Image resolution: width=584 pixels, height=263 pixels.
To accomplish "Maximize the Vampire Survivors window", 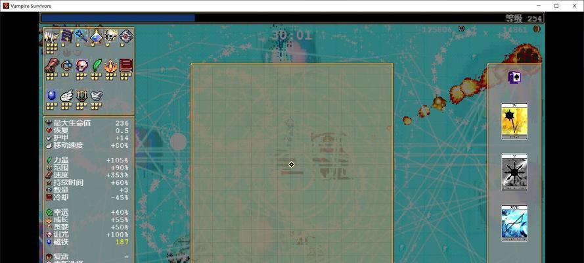I will (x=556, y=6).
